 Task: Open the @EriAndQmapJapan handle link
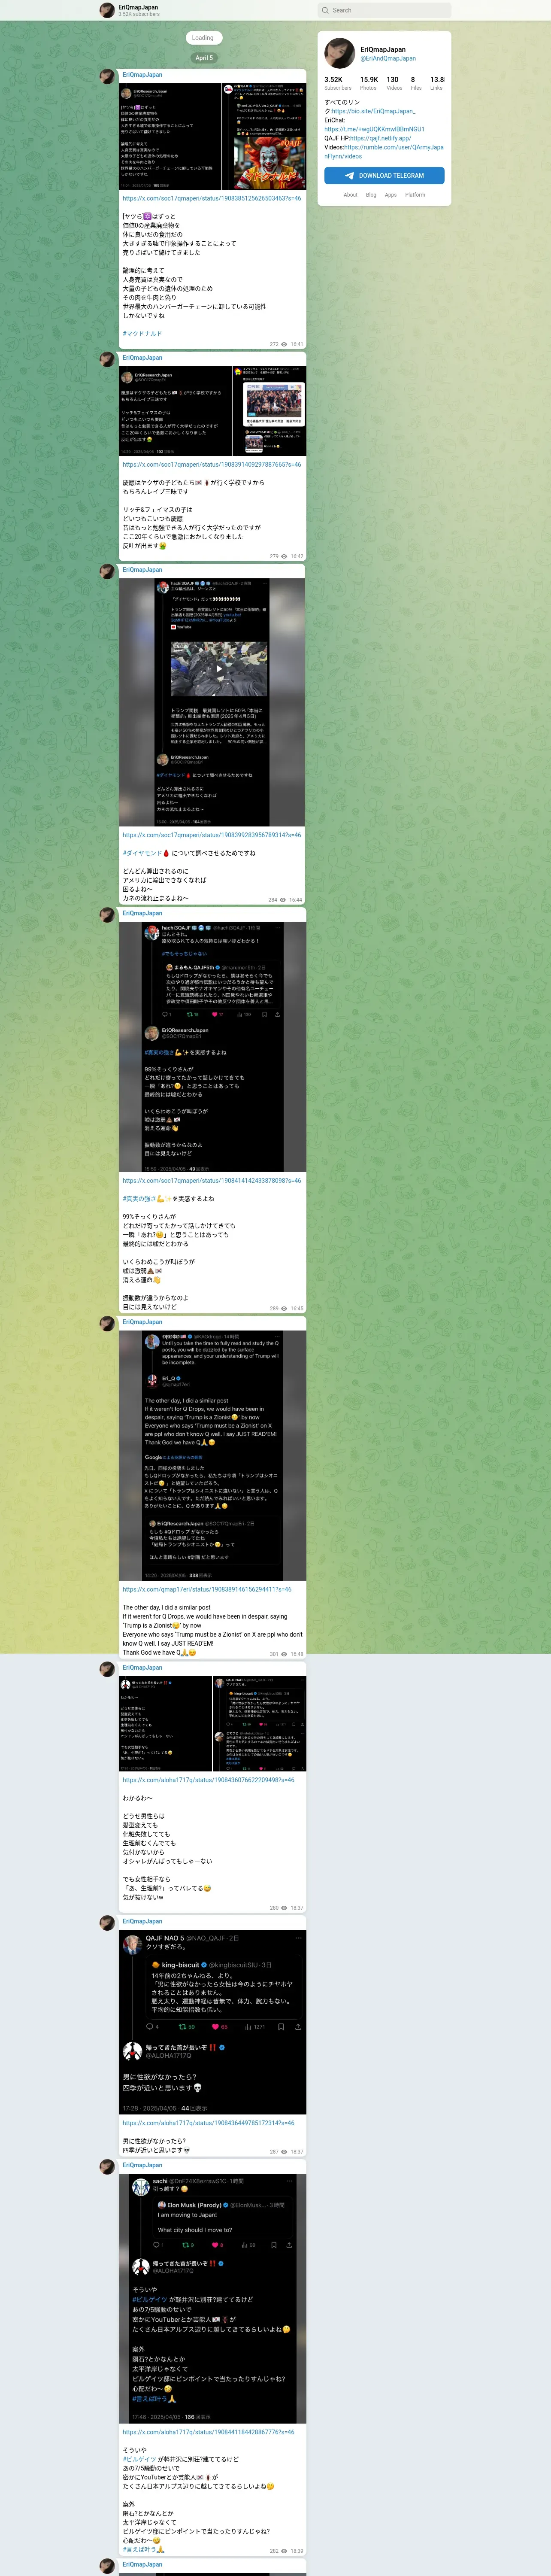tap(388, 58)
